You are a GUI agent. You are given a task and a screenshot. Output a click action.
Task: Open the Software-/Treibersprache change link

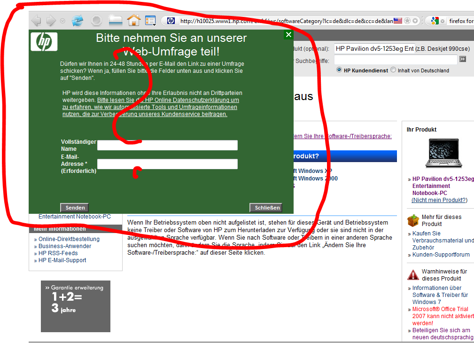(342, 136)
